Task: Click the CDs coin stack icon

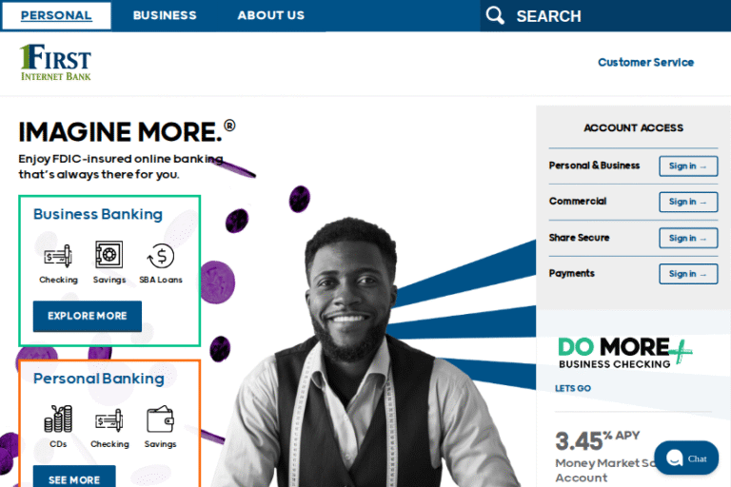Action: coord(58,419)
